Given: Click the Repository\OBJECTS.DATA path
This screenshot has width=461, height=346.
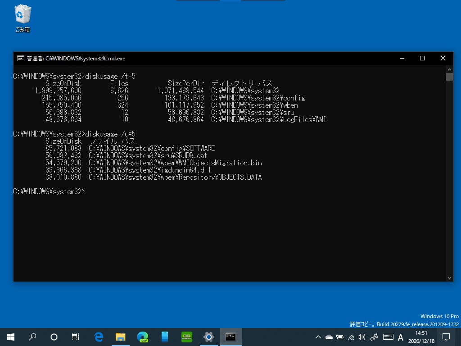Looking at the screenshot, I should tap(175, 177).
